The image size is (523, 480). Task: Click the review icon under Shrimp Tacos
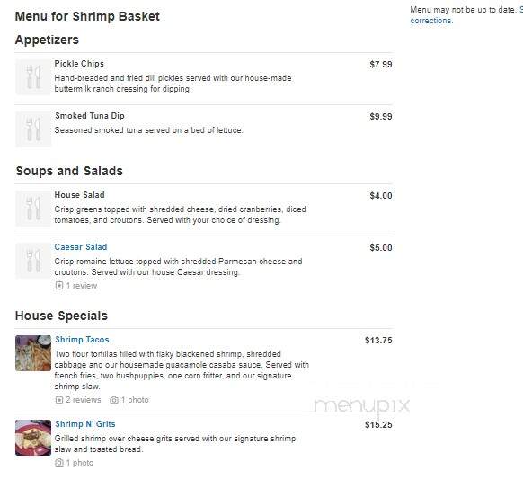(59, 400)
